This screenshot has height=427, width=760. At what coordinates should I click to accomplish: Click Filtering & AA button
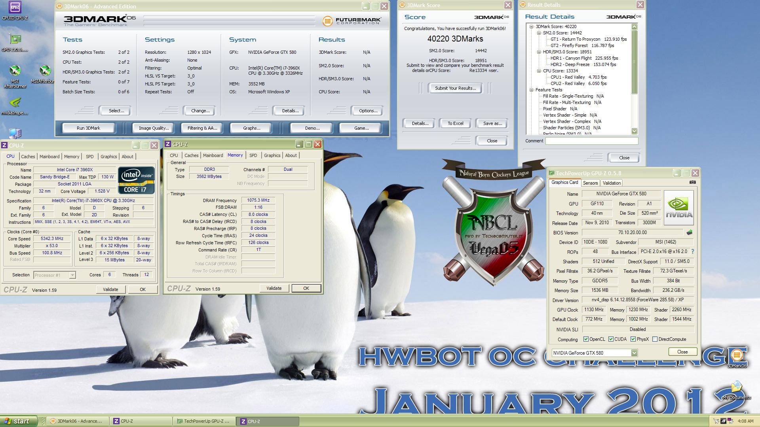click(202, 128)
